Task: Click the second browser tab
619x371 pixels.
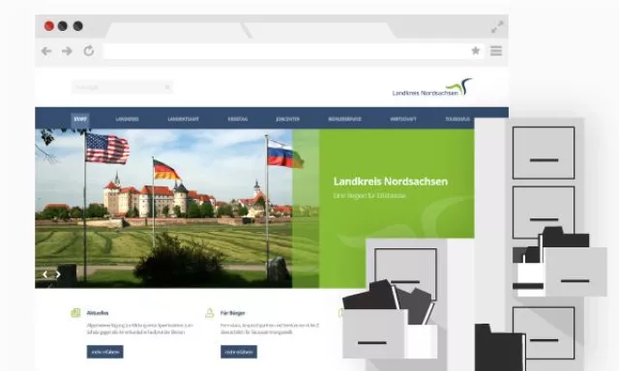Action: tap(320, 31)
